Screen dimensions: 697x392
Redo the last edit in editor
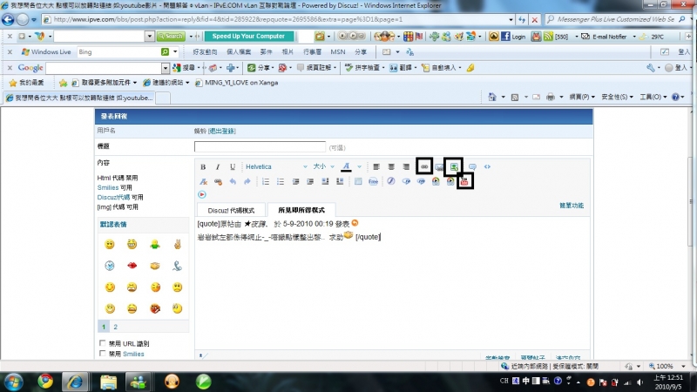click(247, 181)
